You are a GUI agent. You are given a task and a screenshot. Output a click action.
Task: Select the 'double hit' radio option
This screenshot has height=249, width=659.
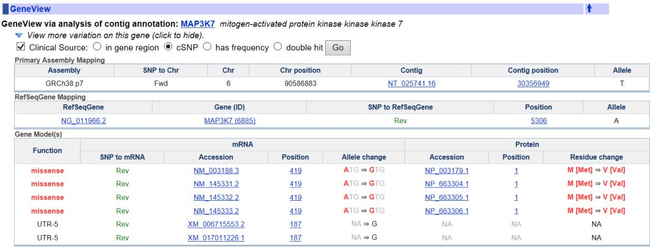(278, 47)
